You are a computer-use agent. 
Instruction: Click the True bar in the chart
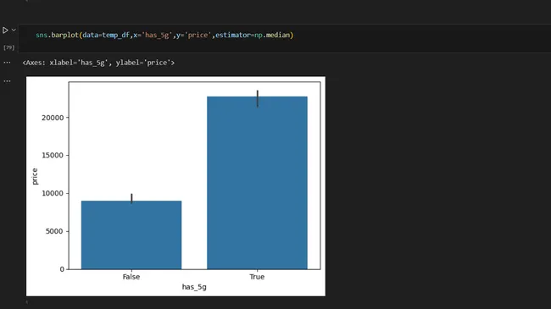pos(257,183)
